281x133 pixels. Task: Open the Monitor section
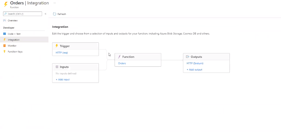[x=12, y=46]
